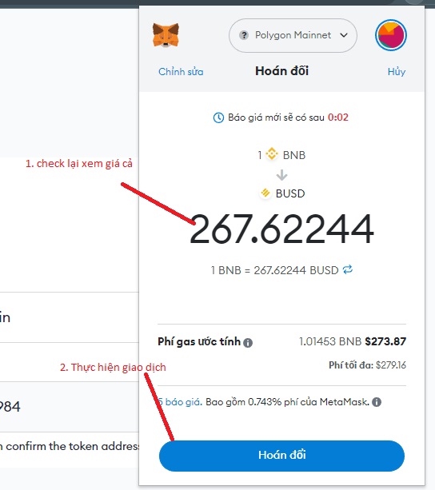The width and height of the screenshot is (435, 490).
Task: View the 5 báo giá quotes
Action: coord(180,402)
